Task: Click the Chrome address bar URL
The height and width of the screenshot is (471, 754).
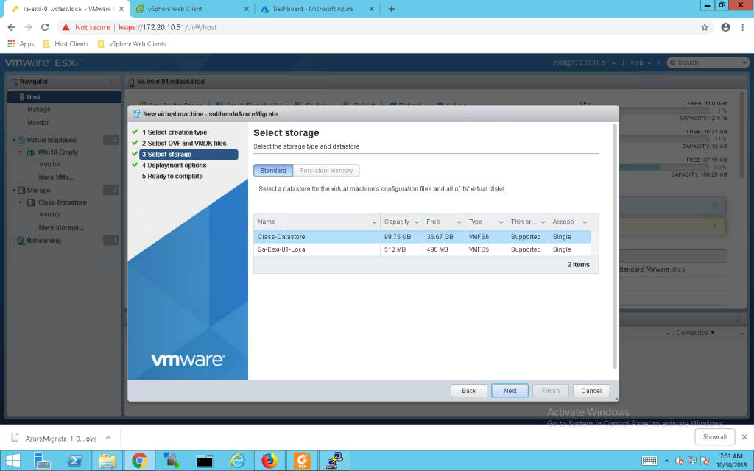Action: (168, 27)
